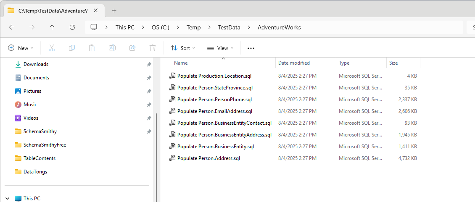Click the 4,732 KB size cell
This screenshot has width=475, height=202.
point(407,158)
